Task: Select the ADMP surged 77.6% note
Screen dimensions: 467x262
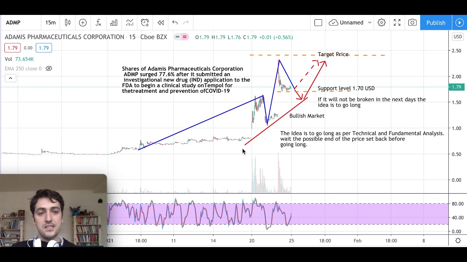Action: (186, 80)
